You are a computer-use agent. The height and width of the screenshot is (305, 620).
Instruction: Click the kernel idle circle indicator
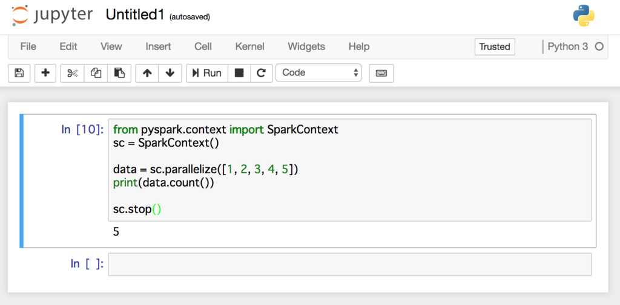click(x=599, y=47)
